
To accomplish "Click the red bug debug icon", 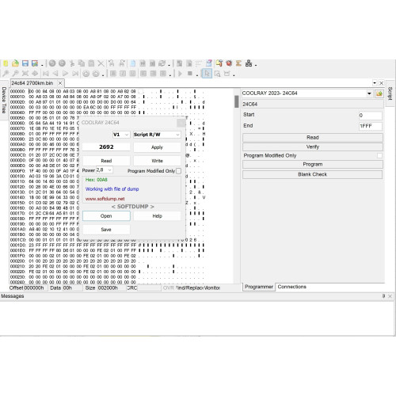I will click(229, 63).
